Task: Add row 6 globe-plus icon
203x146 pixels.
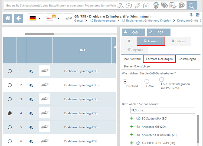Action: pyautogui.click(x=31, y=141)
